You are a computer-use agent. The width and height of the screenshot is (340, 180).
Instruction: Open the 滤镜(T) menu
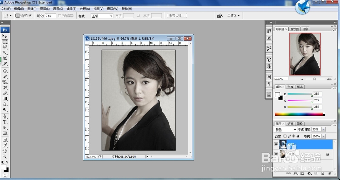click(x=71, y=8)
